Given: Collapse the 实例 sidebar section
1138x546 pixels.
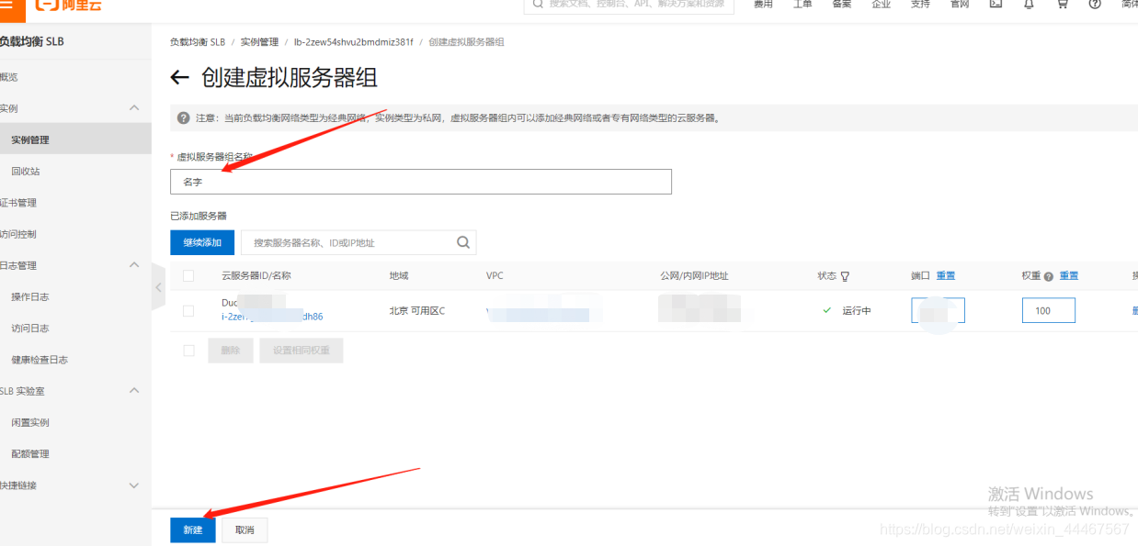Looking at the screenshot, I should pyautogui.click(x=133, y=107).
